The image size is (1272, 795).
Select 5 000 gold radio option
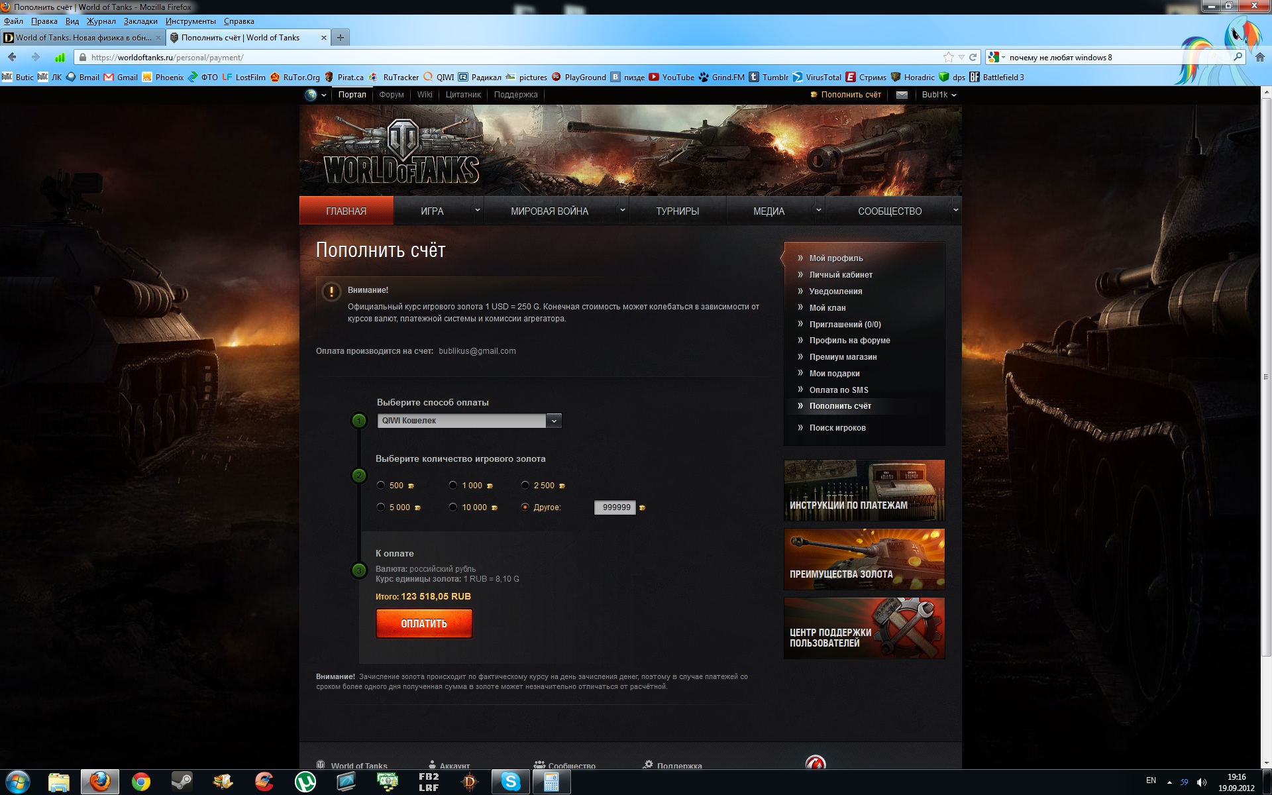pos(381,507)
